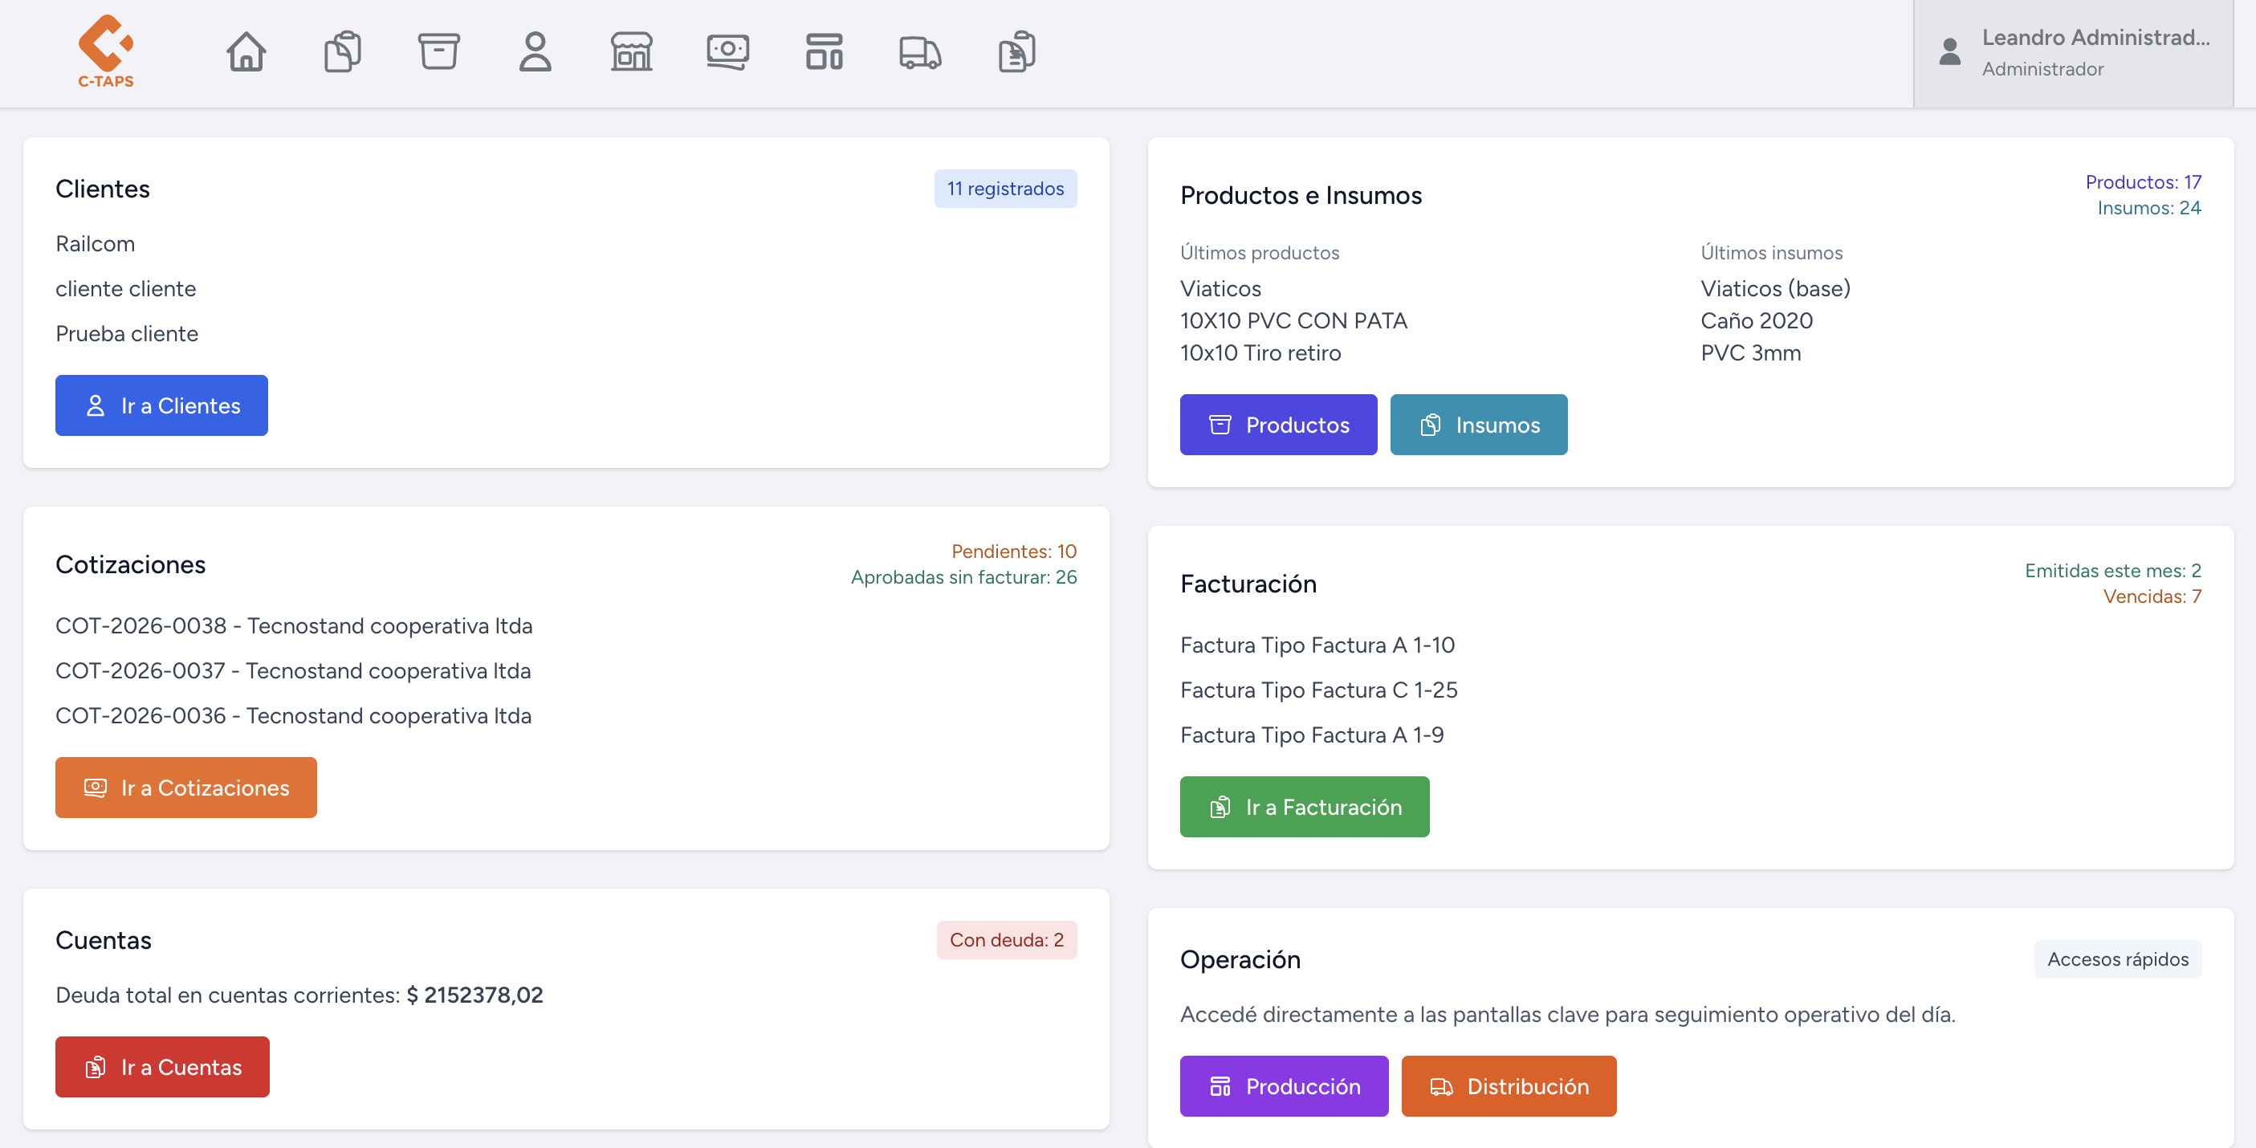Open the invoice document nav icon
2256x1148 pixels.
click(1016, 51)
